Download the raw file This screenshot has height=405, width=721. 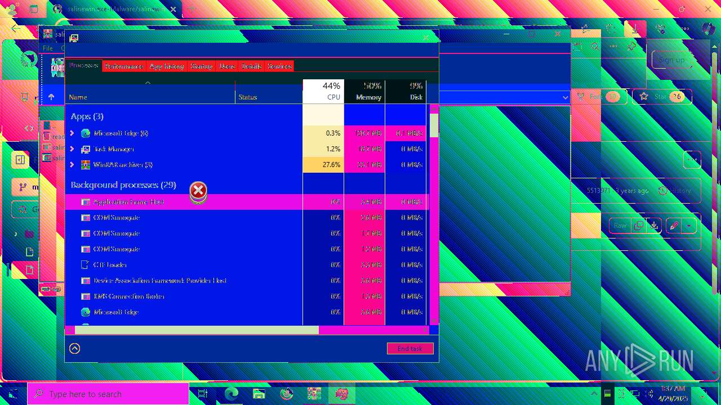(x=653, y=226)
